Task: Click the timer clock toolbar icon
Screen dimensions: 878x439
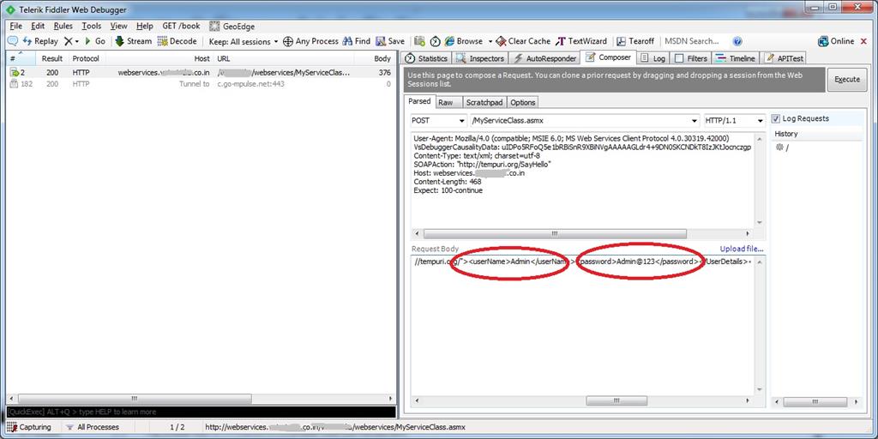Action: tap(435, 41)
